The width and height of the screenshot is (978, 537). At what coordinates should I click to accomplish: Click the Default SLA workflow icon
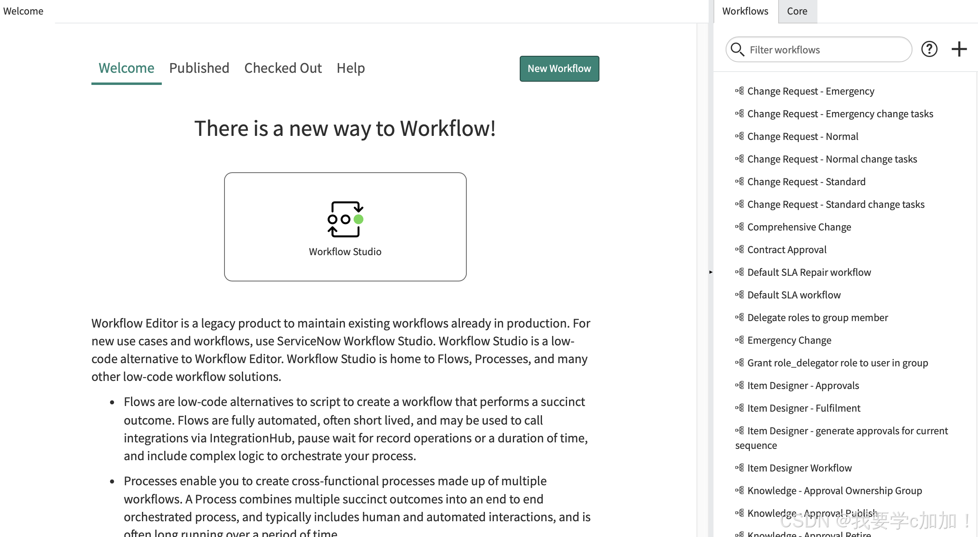(x=739, y=295)
